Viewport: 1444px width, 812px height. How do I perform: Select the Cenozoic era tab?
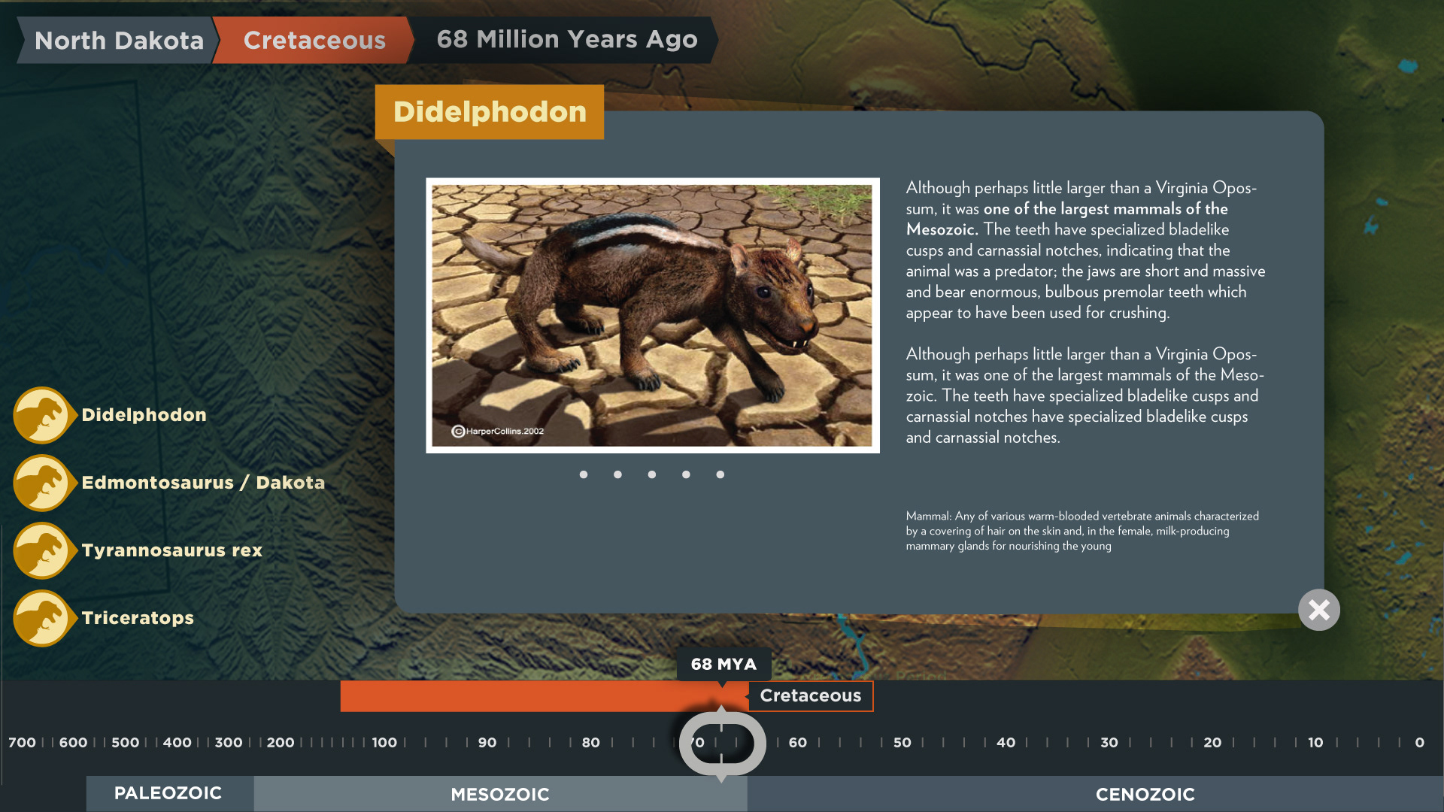(x=1095, y=794)
